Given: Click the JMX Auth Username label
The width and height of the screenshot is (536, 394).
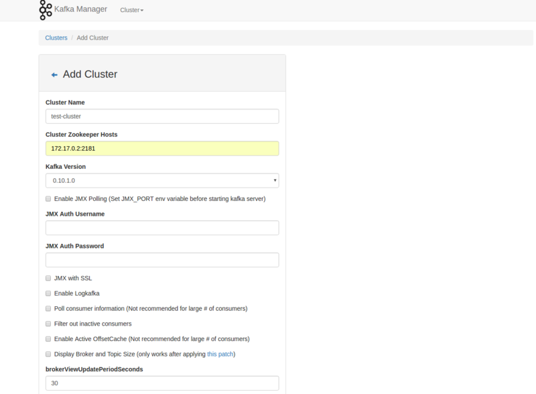Looking at the screenshot, I should pos(75,214).
